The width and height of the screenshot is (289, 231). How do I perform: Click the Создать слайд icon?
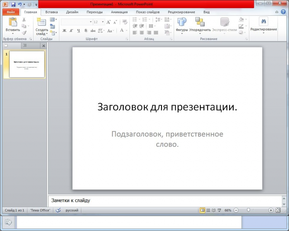(x=41, y=22)
